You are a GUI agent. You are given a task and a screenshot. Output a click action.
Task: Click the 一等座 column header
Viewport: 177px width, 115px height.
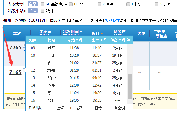pyautogui.click(x=139, y=34)
